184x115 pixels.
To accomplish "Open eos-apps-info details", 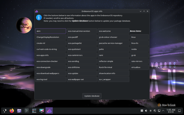I will pos(50,55).
